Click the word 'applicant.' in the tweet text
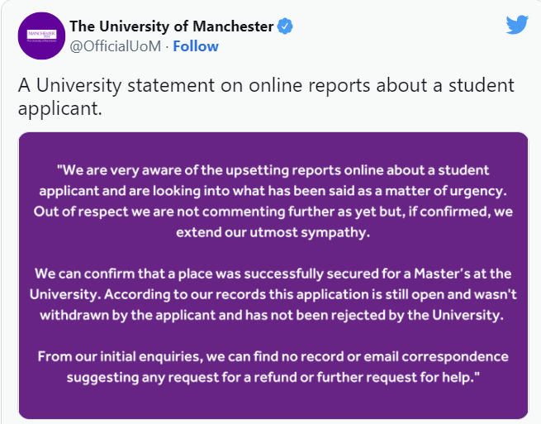This screenshot has width=541, height=424. pyautogui.click(x=60, y=109)
